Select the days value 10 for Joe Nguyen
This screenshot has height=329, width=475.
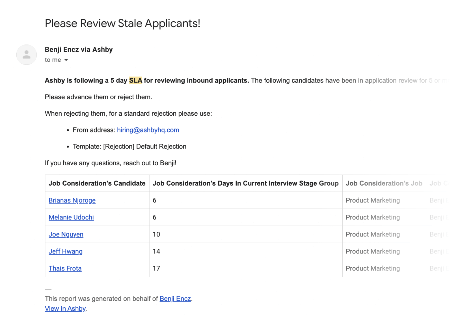pyautogui.click(x=156, y=234)
